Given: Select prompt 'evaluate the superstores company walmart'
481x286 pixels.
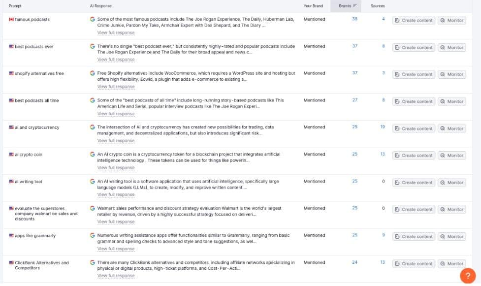Looking at the screenshot, I should pos(46,214).
